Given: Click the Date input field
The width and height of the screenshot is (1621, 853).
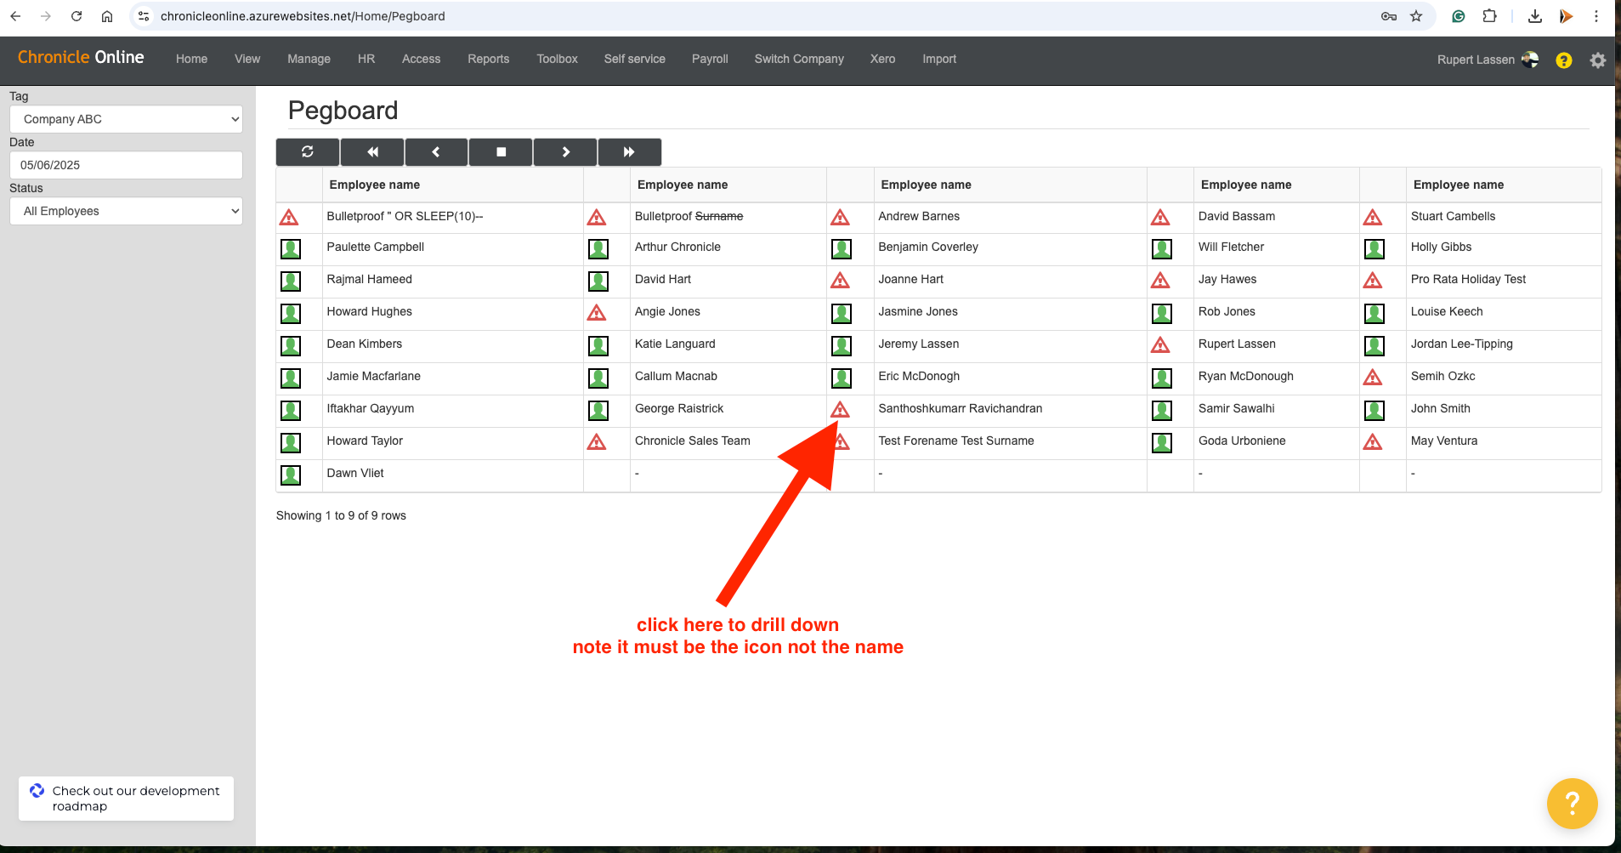Looking at the screenshot, I should coord(126,165).
